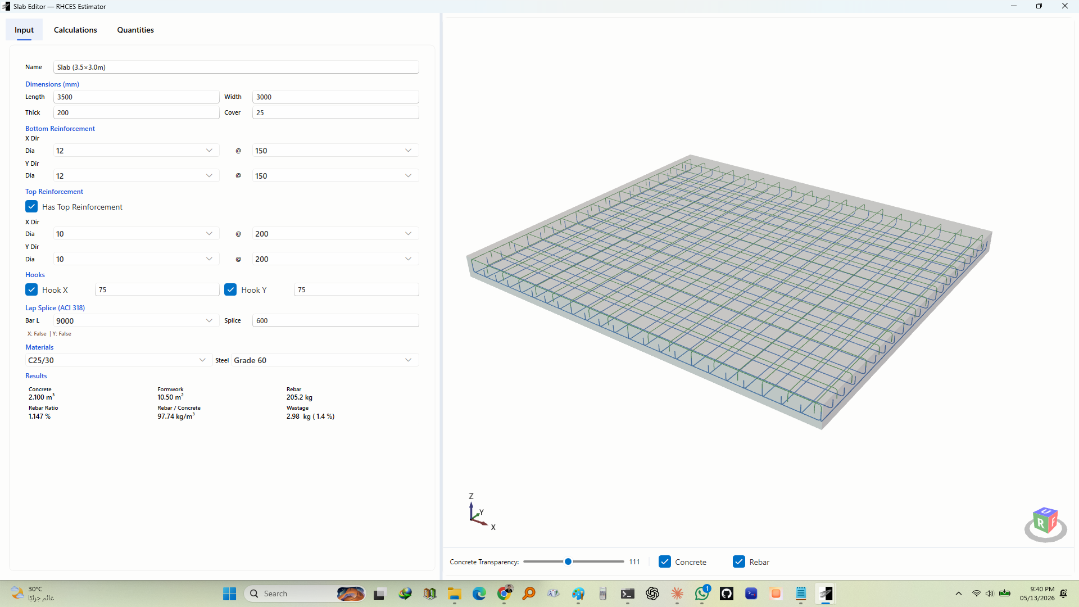1079x607 pixels.
Task: Click the Splice length field
Action: [x=336, y=320]
